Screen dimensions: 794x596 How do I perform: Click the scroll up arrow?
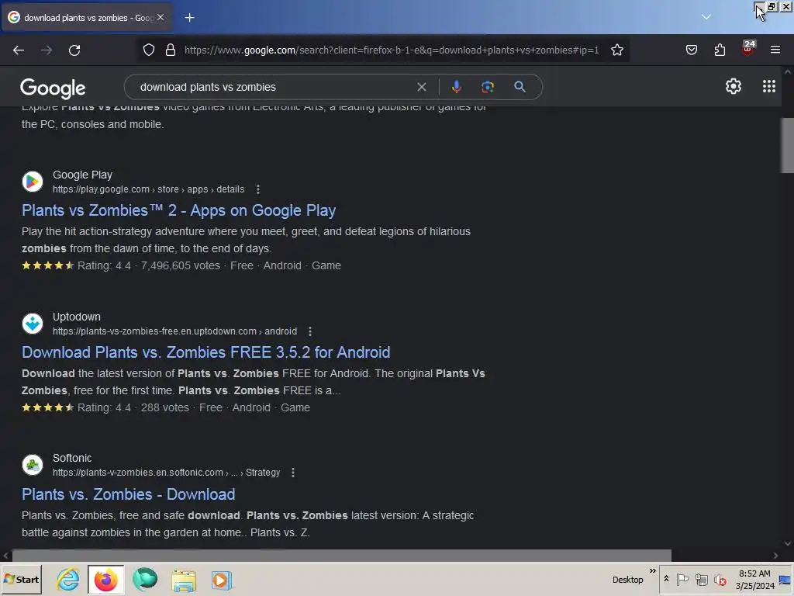788,72
